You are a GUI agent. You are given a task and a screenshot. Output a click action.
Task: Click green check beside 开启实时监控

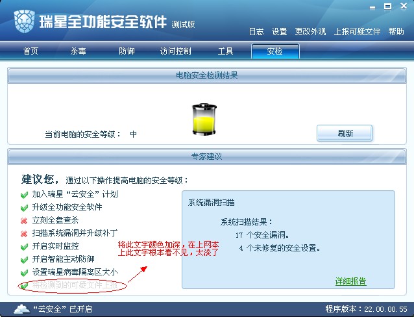pos(24,247)
